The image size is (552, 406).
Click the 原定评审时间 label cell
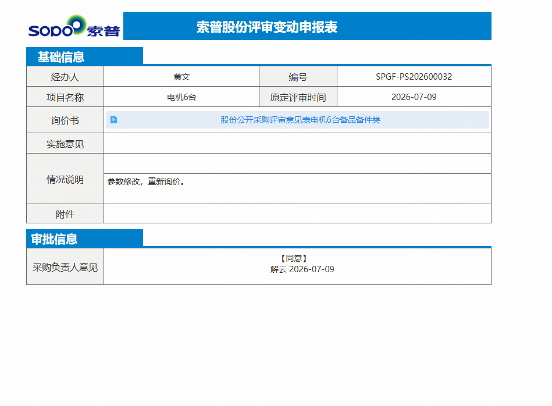(298, 97)
